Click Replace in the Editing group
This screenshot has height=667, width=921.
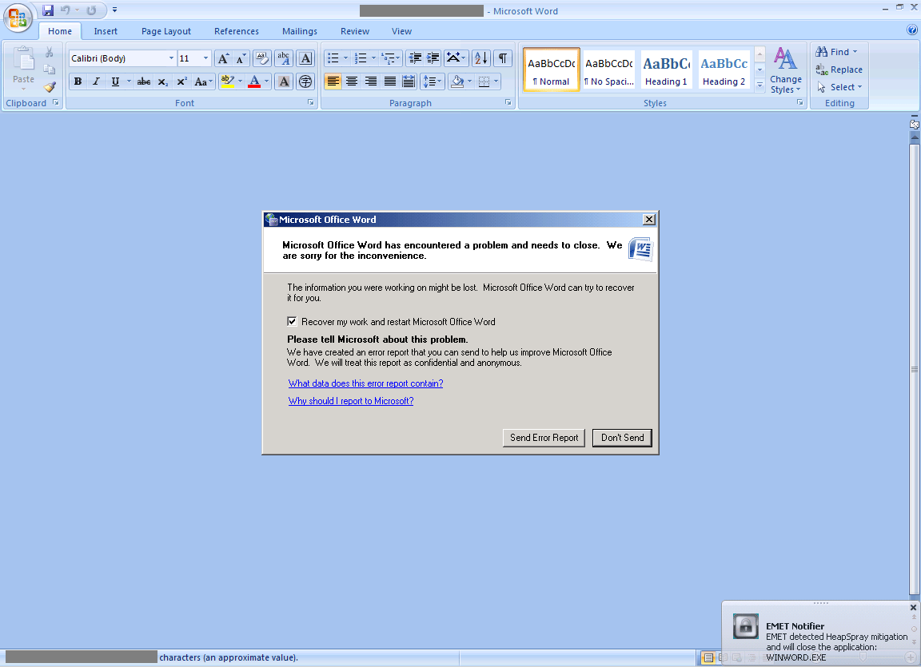coord(839,69)
